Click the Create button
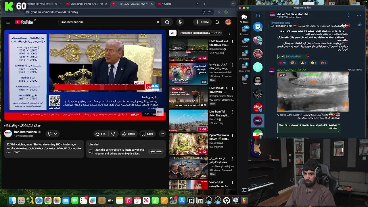 tap(202, 22)
